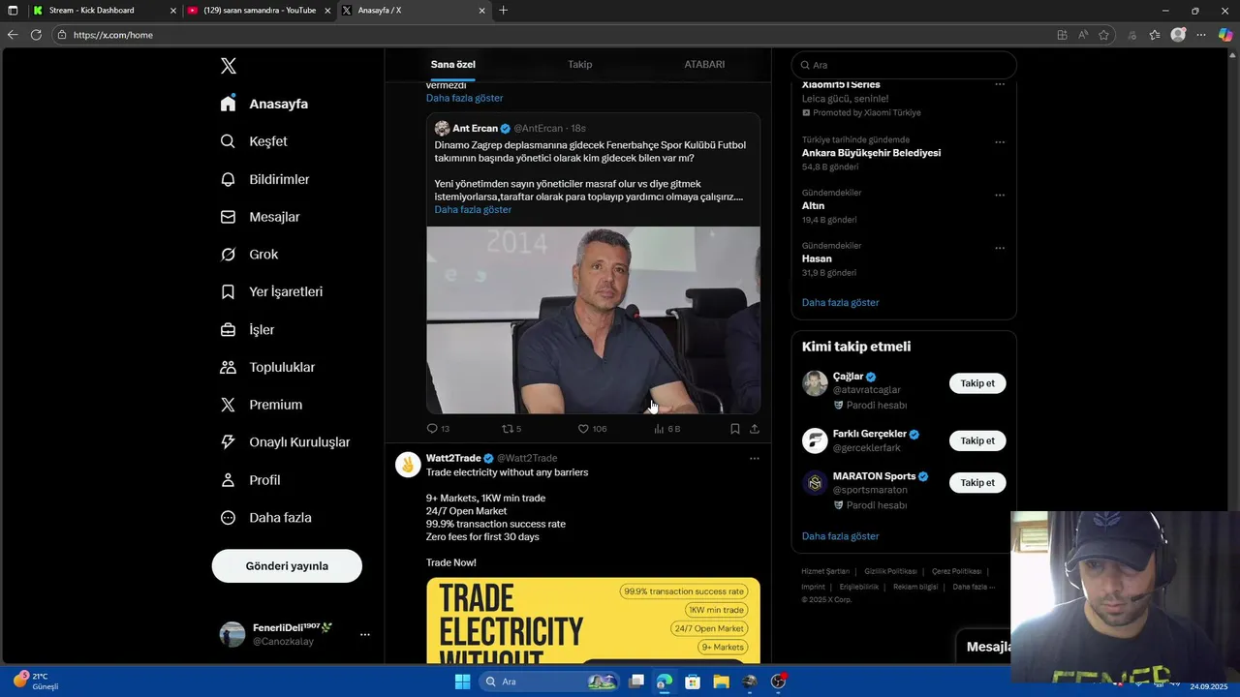
Task: Like the tweet with 106 likes
Action: pyautogui.click(x=592, y=429)
